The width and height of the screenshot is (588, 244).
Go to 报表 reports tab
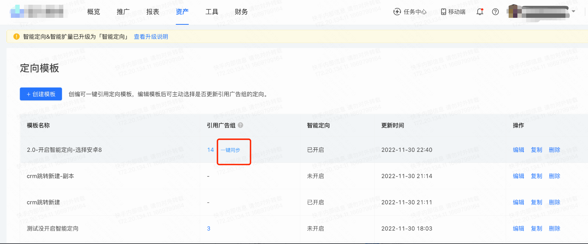[x=153, y=12]
